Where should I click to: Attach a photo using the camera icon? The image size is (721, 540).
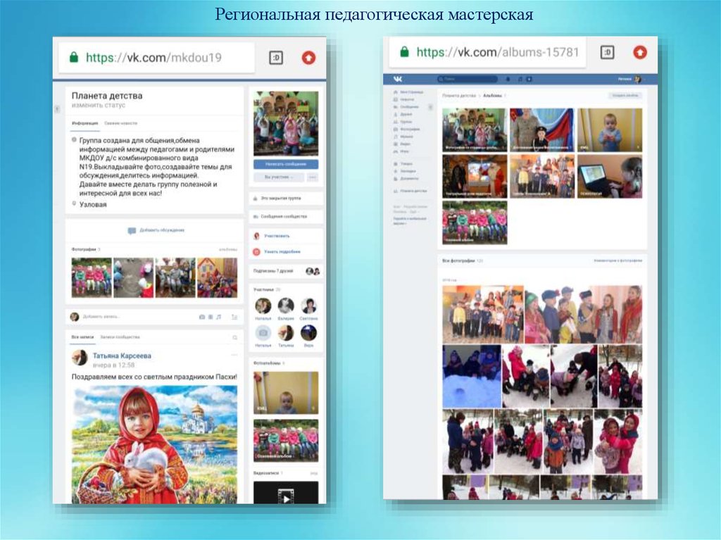point(202,317)
